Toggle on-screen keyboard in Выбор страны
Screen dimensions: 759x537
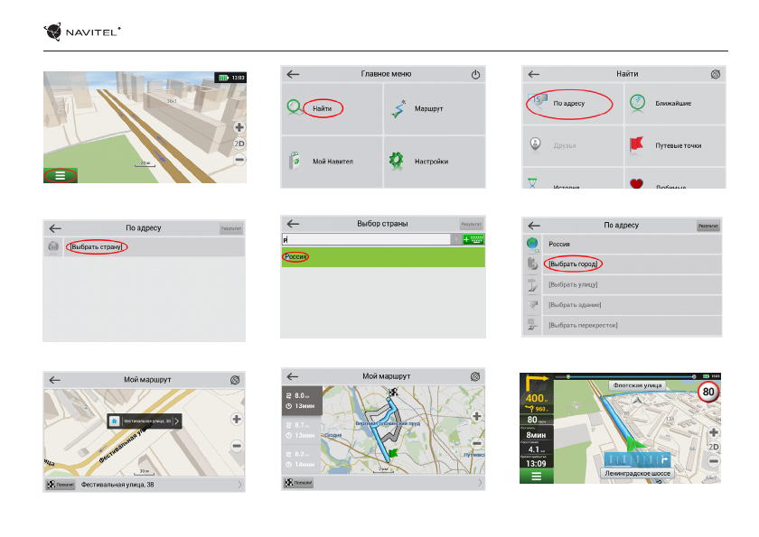[473, 239]
